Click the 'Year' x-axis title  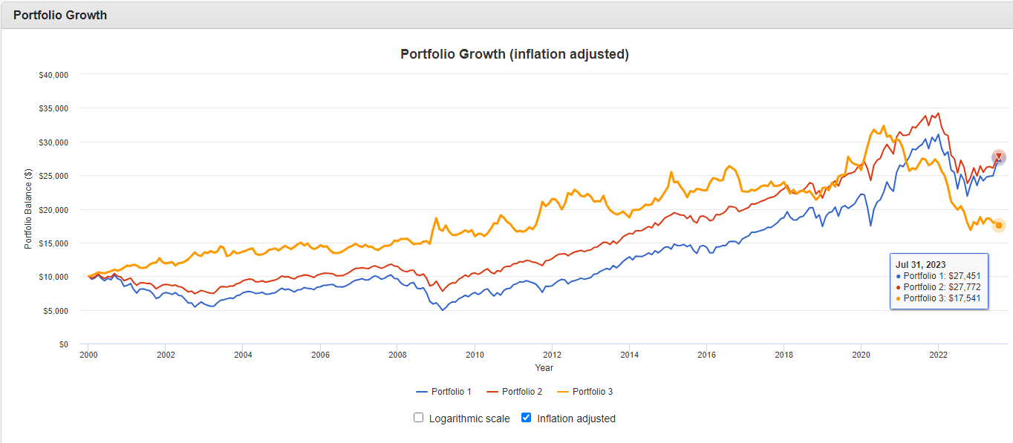[x=544, y=367]
